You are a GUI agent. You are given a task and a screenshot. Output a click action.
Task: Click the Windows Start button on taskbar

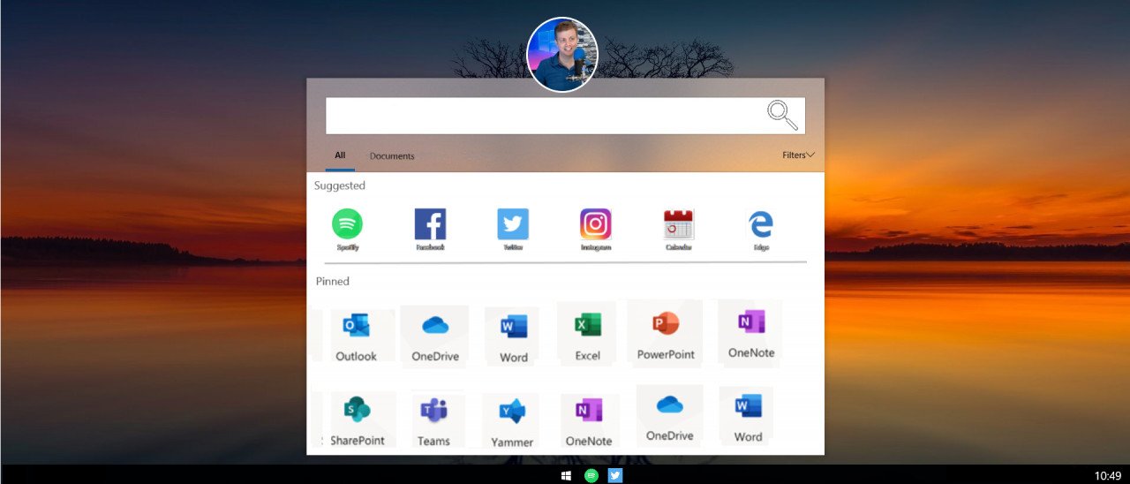pos(567,475)
